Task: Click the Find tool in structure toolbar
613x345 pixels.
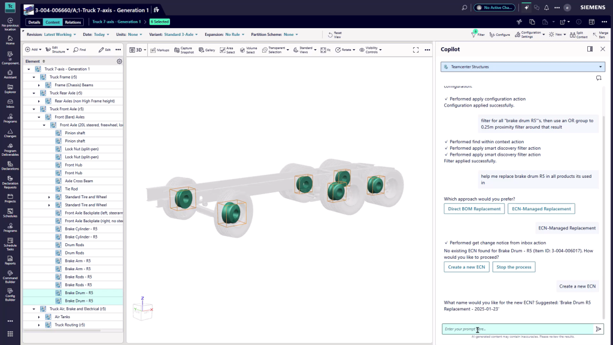Action: coord(80,50)
